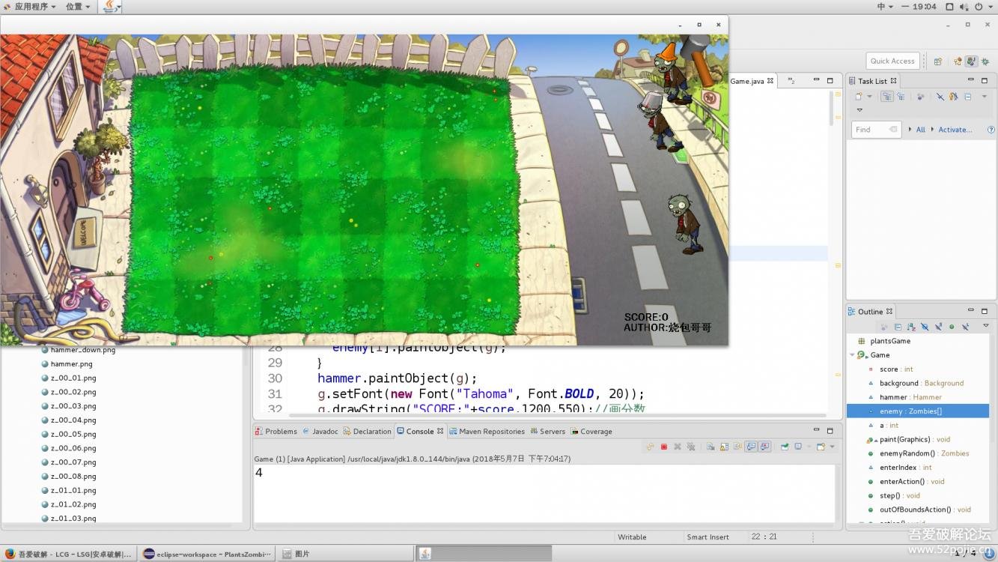Click Clear Console icon
Image resolution: width=998 pixels, height=562 pixels.
(x=711, y=447)
